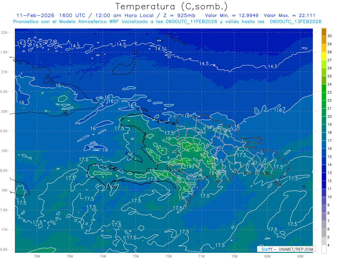Click the '73W' longitude axis label

pos(136,256)
